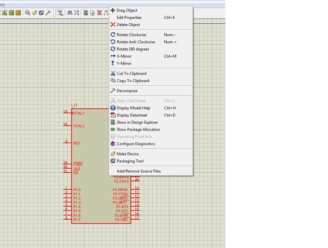The height and width of the screenshot is (248, 328).
Task: Click Delete Object in the context menu
Action: [128, 25]
